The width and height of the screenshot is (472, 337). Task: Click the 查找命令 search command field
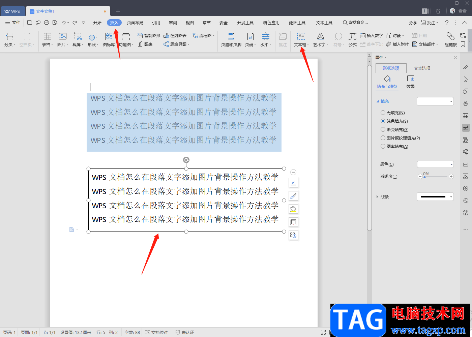pyautogui.click(x=355, y=23)
